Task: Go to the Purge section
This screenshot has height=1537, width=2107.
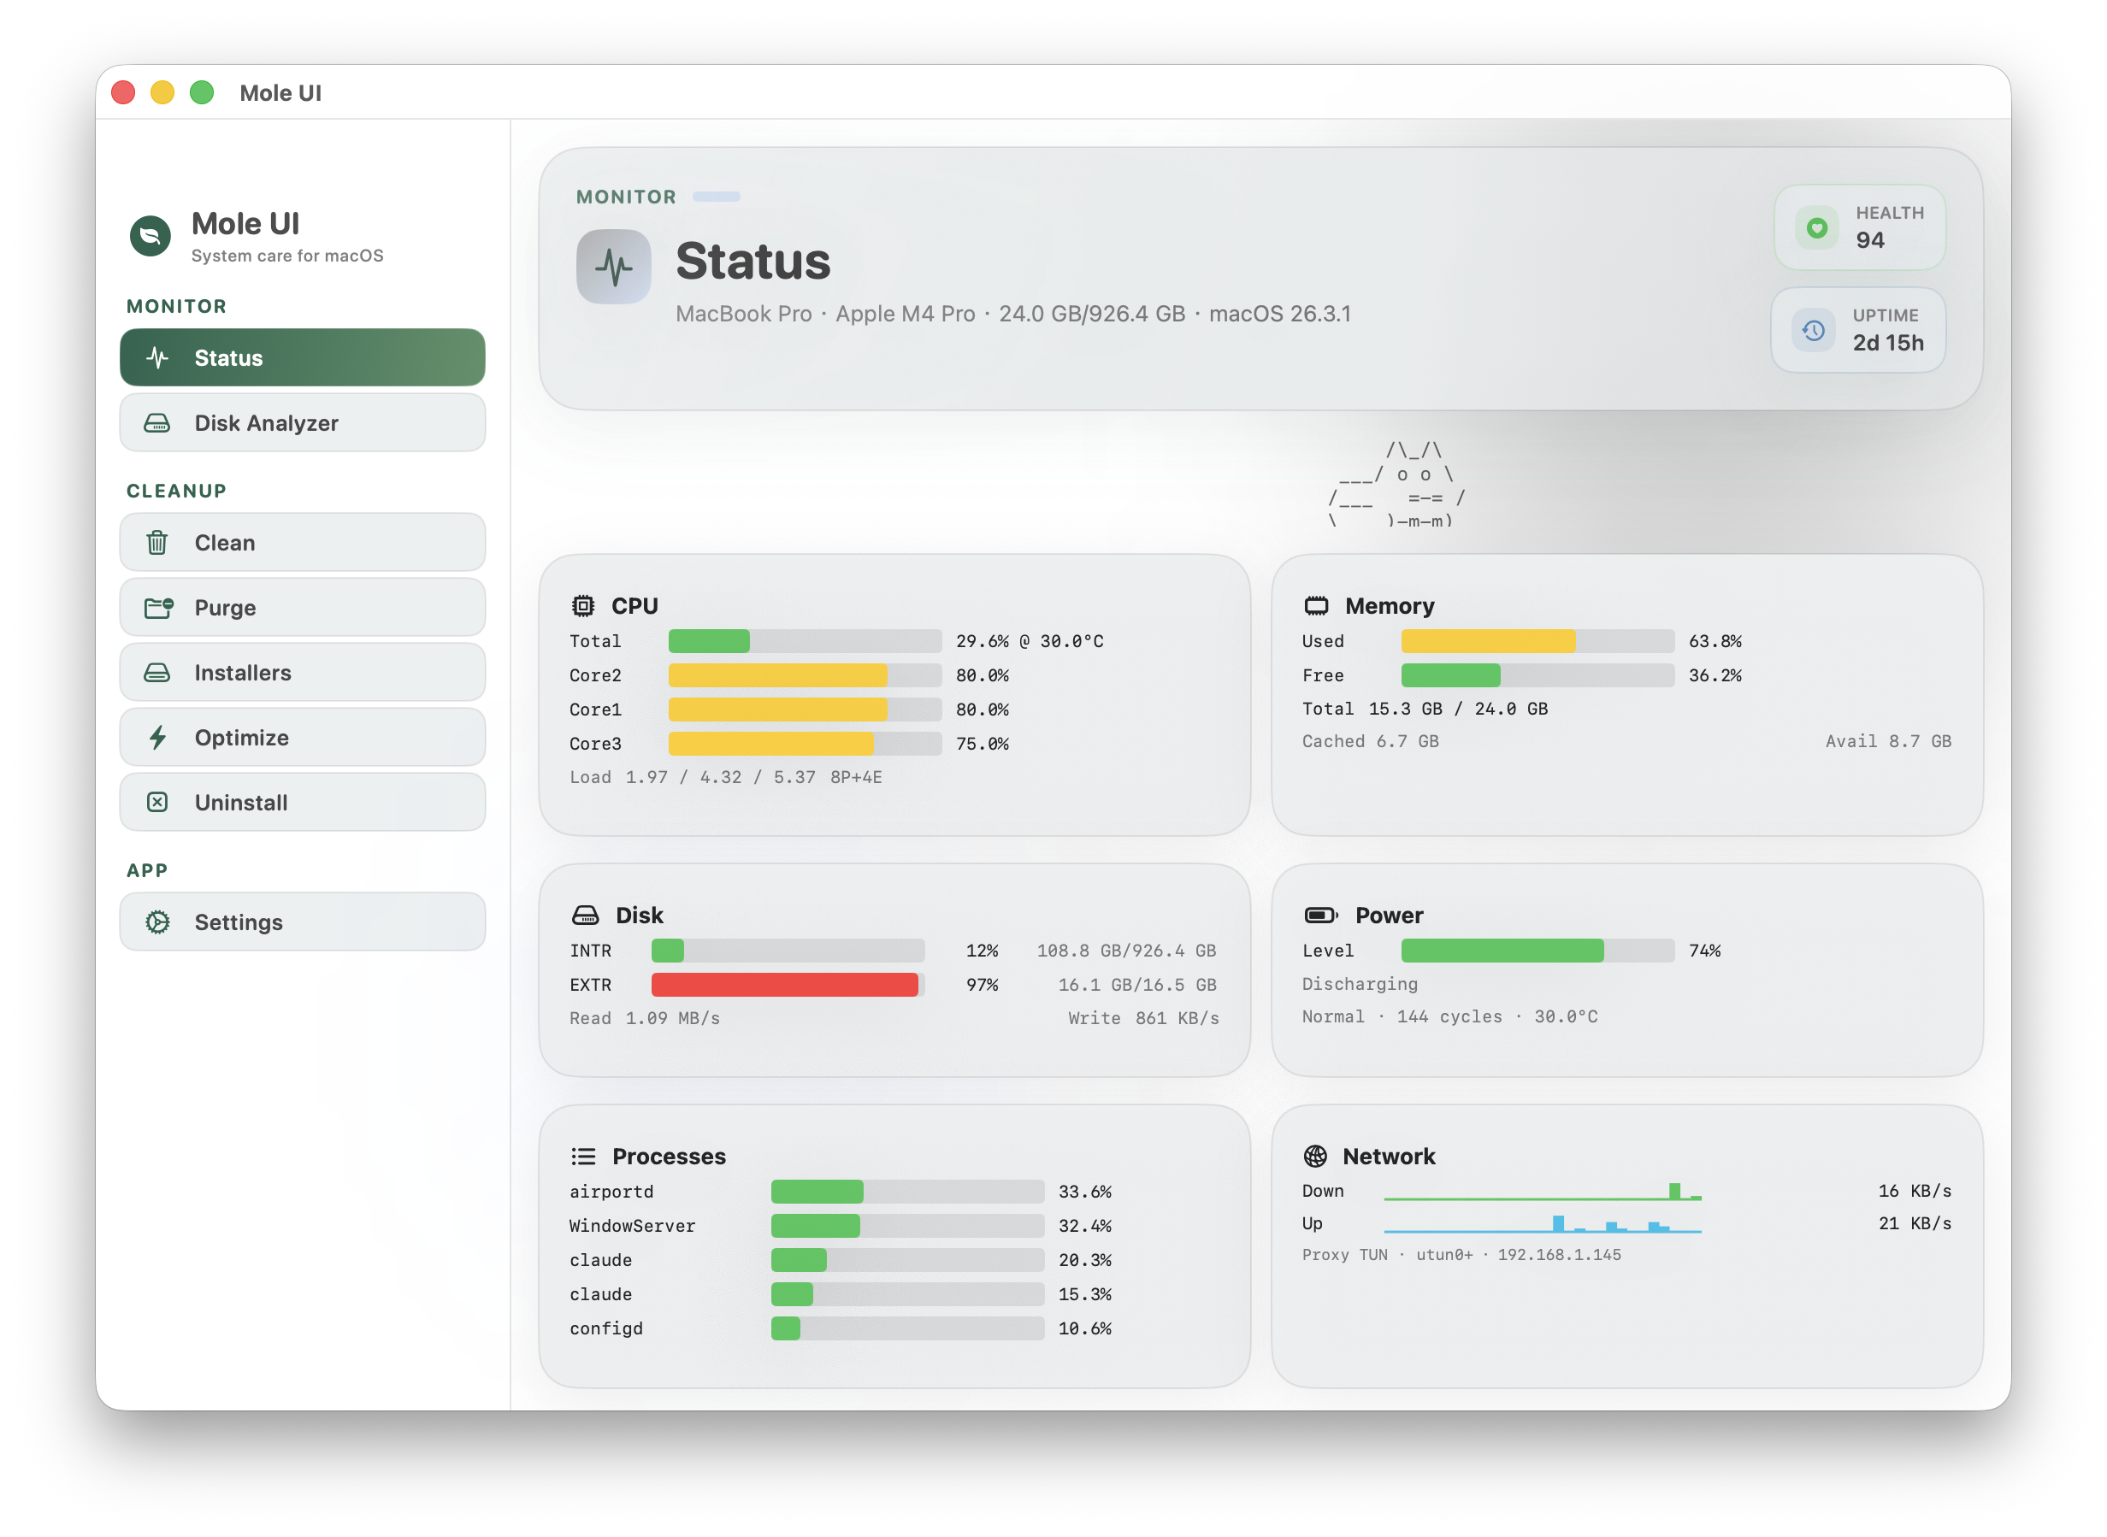Action: click(x=303, y=608)
